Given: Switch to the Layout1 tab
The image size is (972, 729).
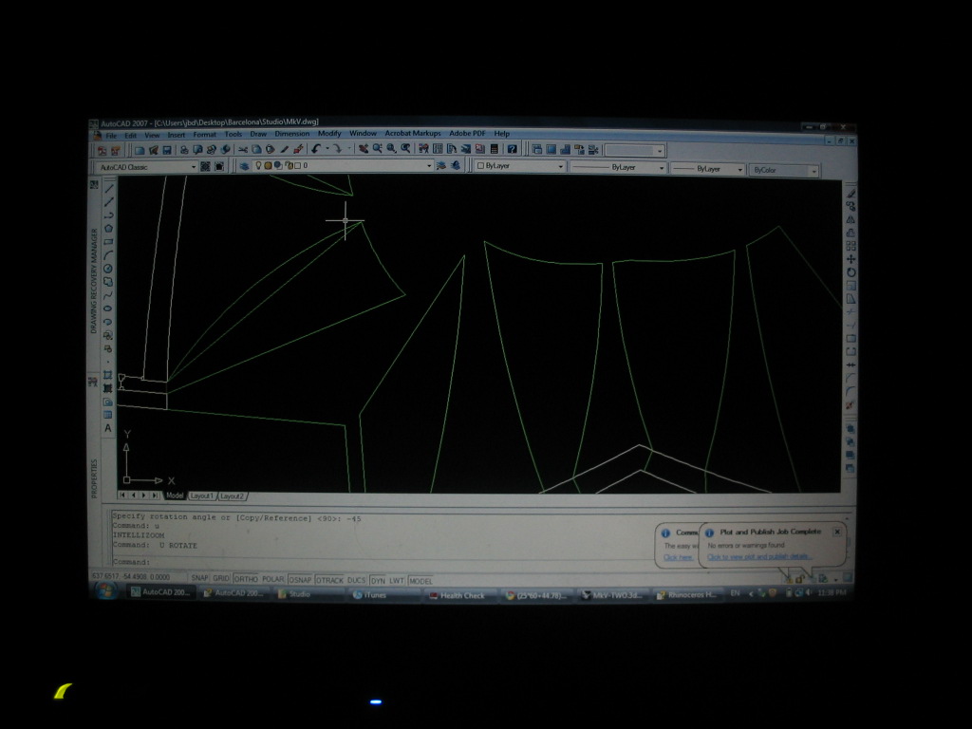Looking at the screenshot, I should pos(201,495).
